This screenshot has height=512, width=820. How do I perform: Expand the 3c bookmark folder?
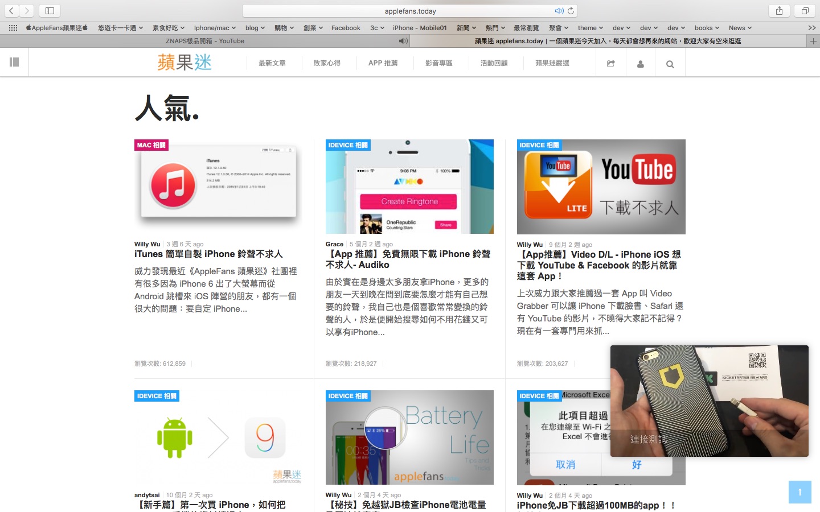click(x=377, y=28)
